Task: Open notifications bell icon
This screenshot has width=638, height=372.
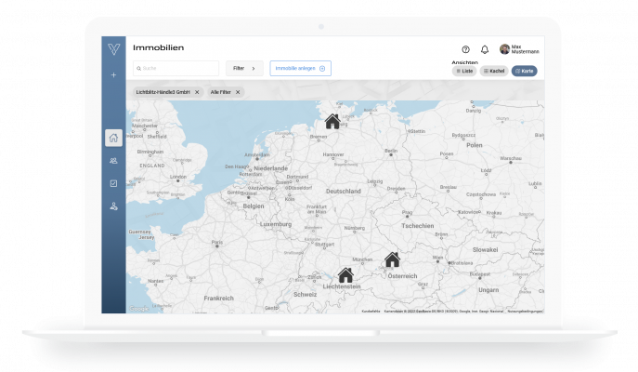Action: (x=485, y=49)
